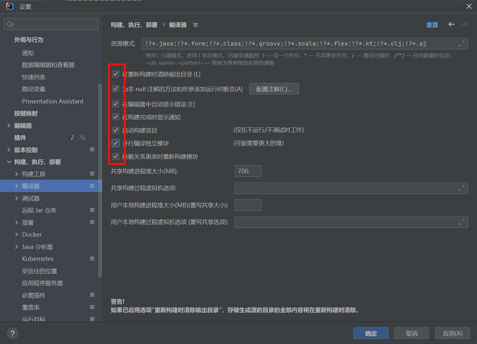Click the project settings icon beside breadcrumb 编译器
This screenshot has height=344, width=477.
(195, 25)
